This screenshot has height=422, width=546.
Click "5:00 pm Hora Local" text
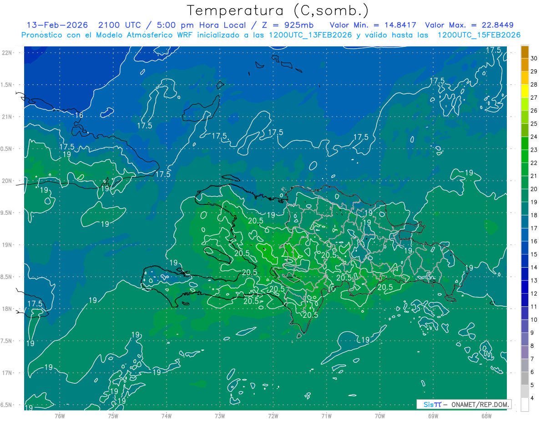[x=201, y=25]
